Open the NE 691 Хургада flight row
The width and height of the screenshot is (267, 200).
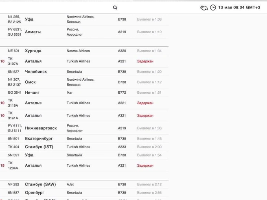coord(84,51)
